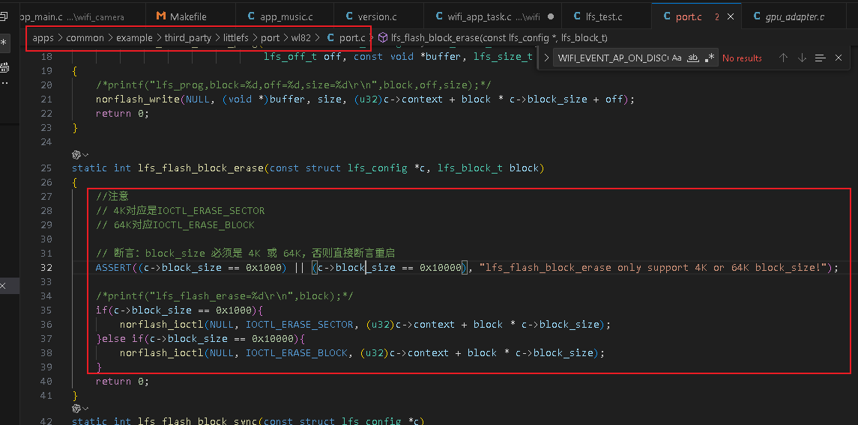
Task: Go to next match arrow
Action: click(802, 58)
